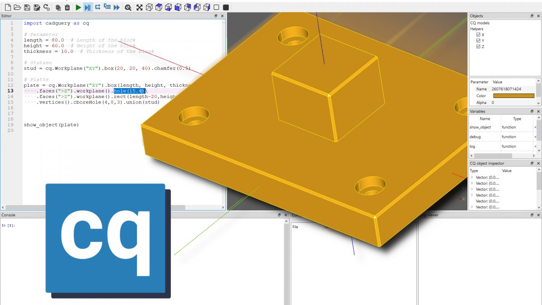Toggle a breakpoint via the breakpoint toolbar icon
Screen dimensions: 542x305
(99, 7)
